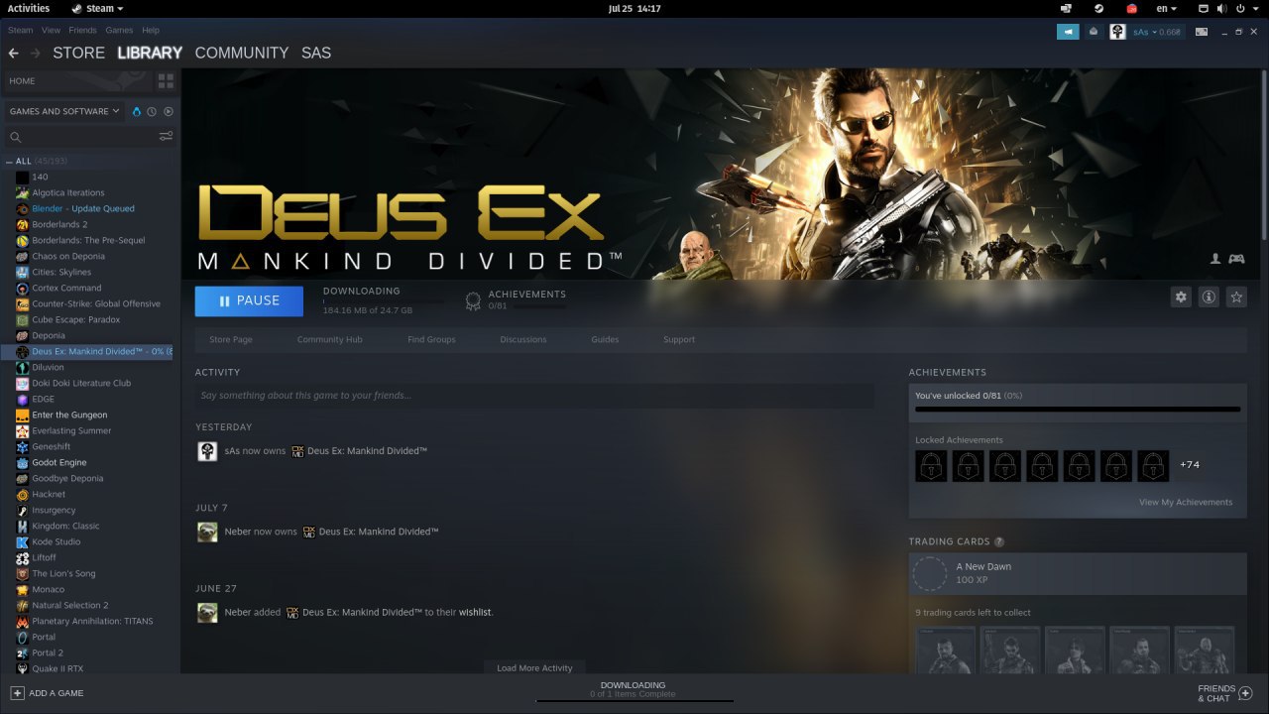The width and height of the screenshot is (1269, 714).
Task: Open Find Groups for this game
Action: click(x=431, y=339)
